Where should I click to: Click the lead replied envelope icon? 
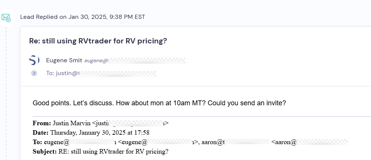point(6,18)
